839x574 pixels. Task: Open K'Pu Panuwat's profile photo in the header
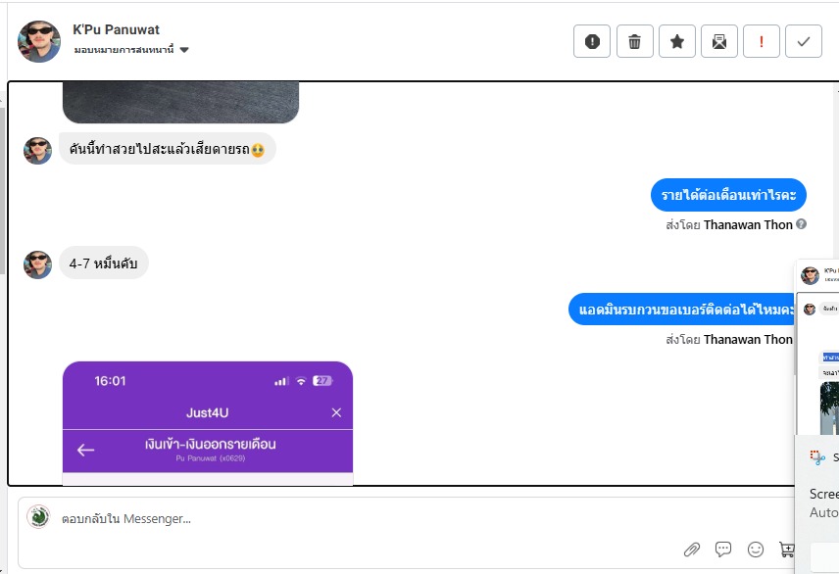point(39,42)
